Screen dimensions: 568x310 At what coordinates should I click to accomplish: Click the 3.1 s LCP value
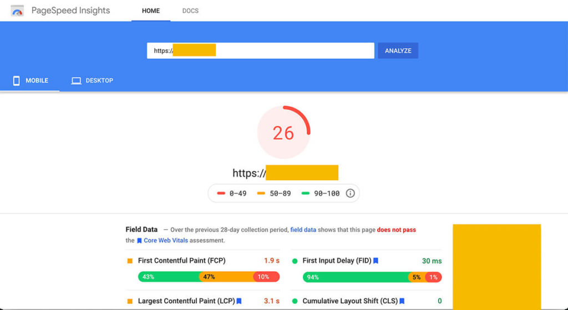pyautogui.click(x=272, y=301)
